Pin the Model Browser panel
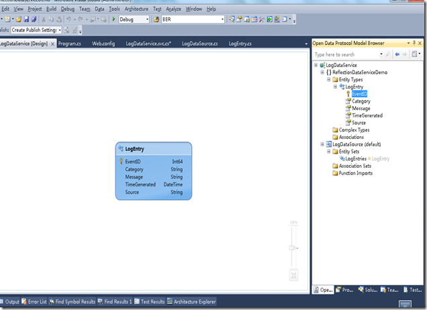Image resolution: width=427 pixels, height=310 pixels. [414, 44]
